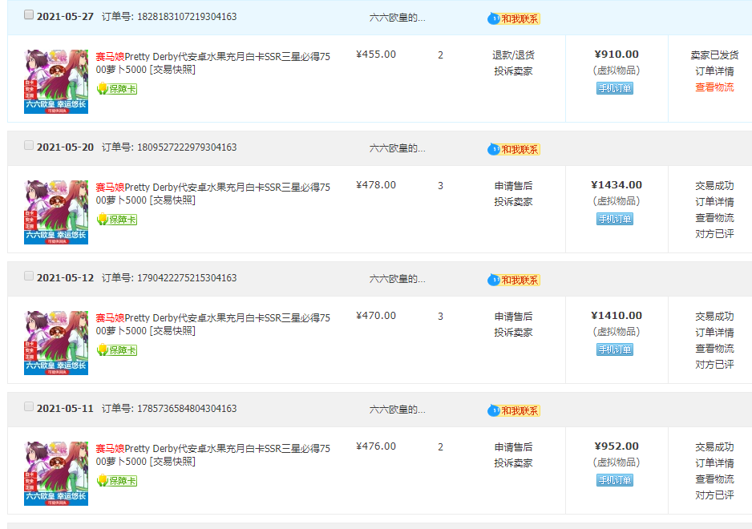Tick the checkbox for the 2021-05-20 order
752x529 pixels.
click(x=29, y=145)
